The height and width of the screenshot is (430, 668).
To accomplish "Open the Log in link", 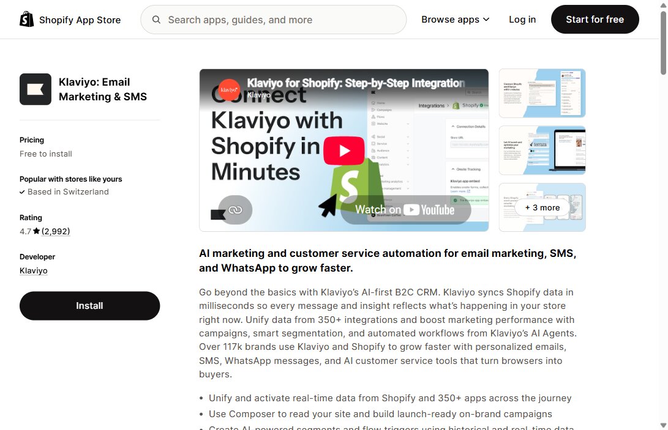I will 522,20.
